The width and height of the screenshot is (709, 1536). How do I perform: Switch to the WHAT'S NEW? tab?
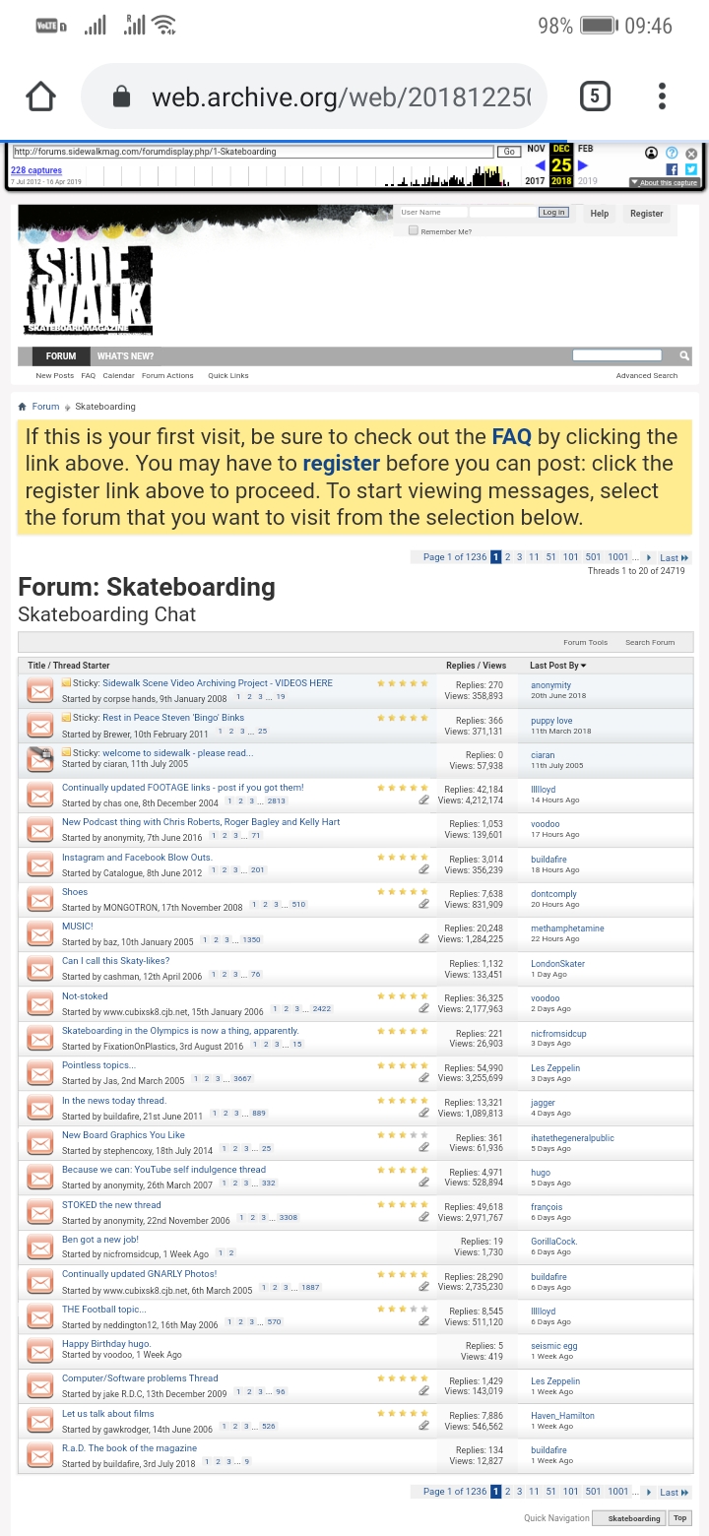pyautogui.click(x=125, y=356)
